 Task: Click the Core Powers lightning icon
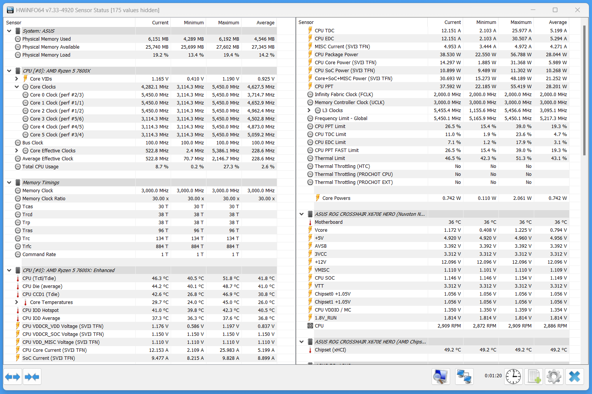pyautogui.click(x=318, y=198)
